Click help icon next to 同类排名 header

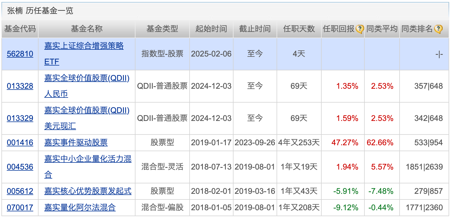438,29
